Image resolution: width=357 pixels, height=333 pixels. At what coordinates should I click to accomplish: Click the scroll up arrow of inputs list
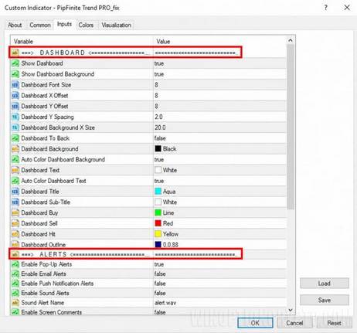coord(291,40)
